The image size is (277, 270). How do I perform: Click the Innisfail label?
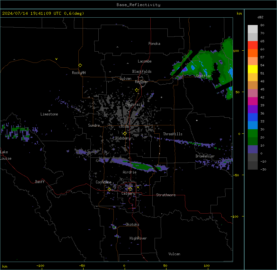[x=133, y=105]
